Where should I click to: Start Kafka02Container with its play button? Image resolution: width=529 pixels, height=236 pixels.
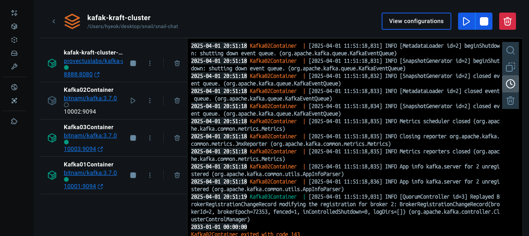(133, 101)
